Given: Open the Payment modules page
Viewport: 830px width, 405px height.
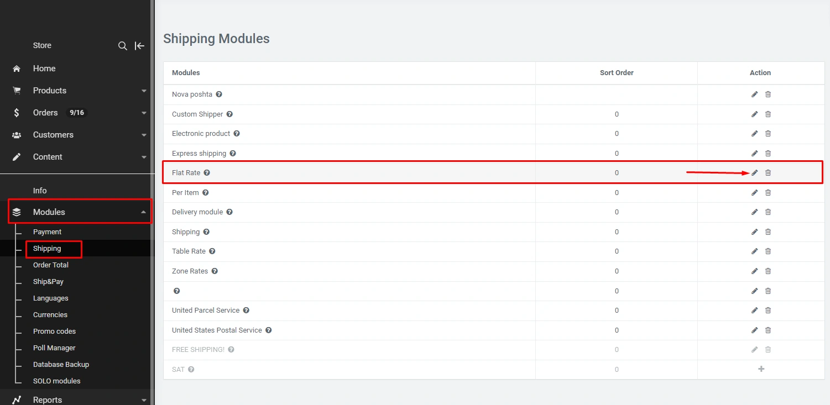Looking at the screenshot, I should pos(47,232).
